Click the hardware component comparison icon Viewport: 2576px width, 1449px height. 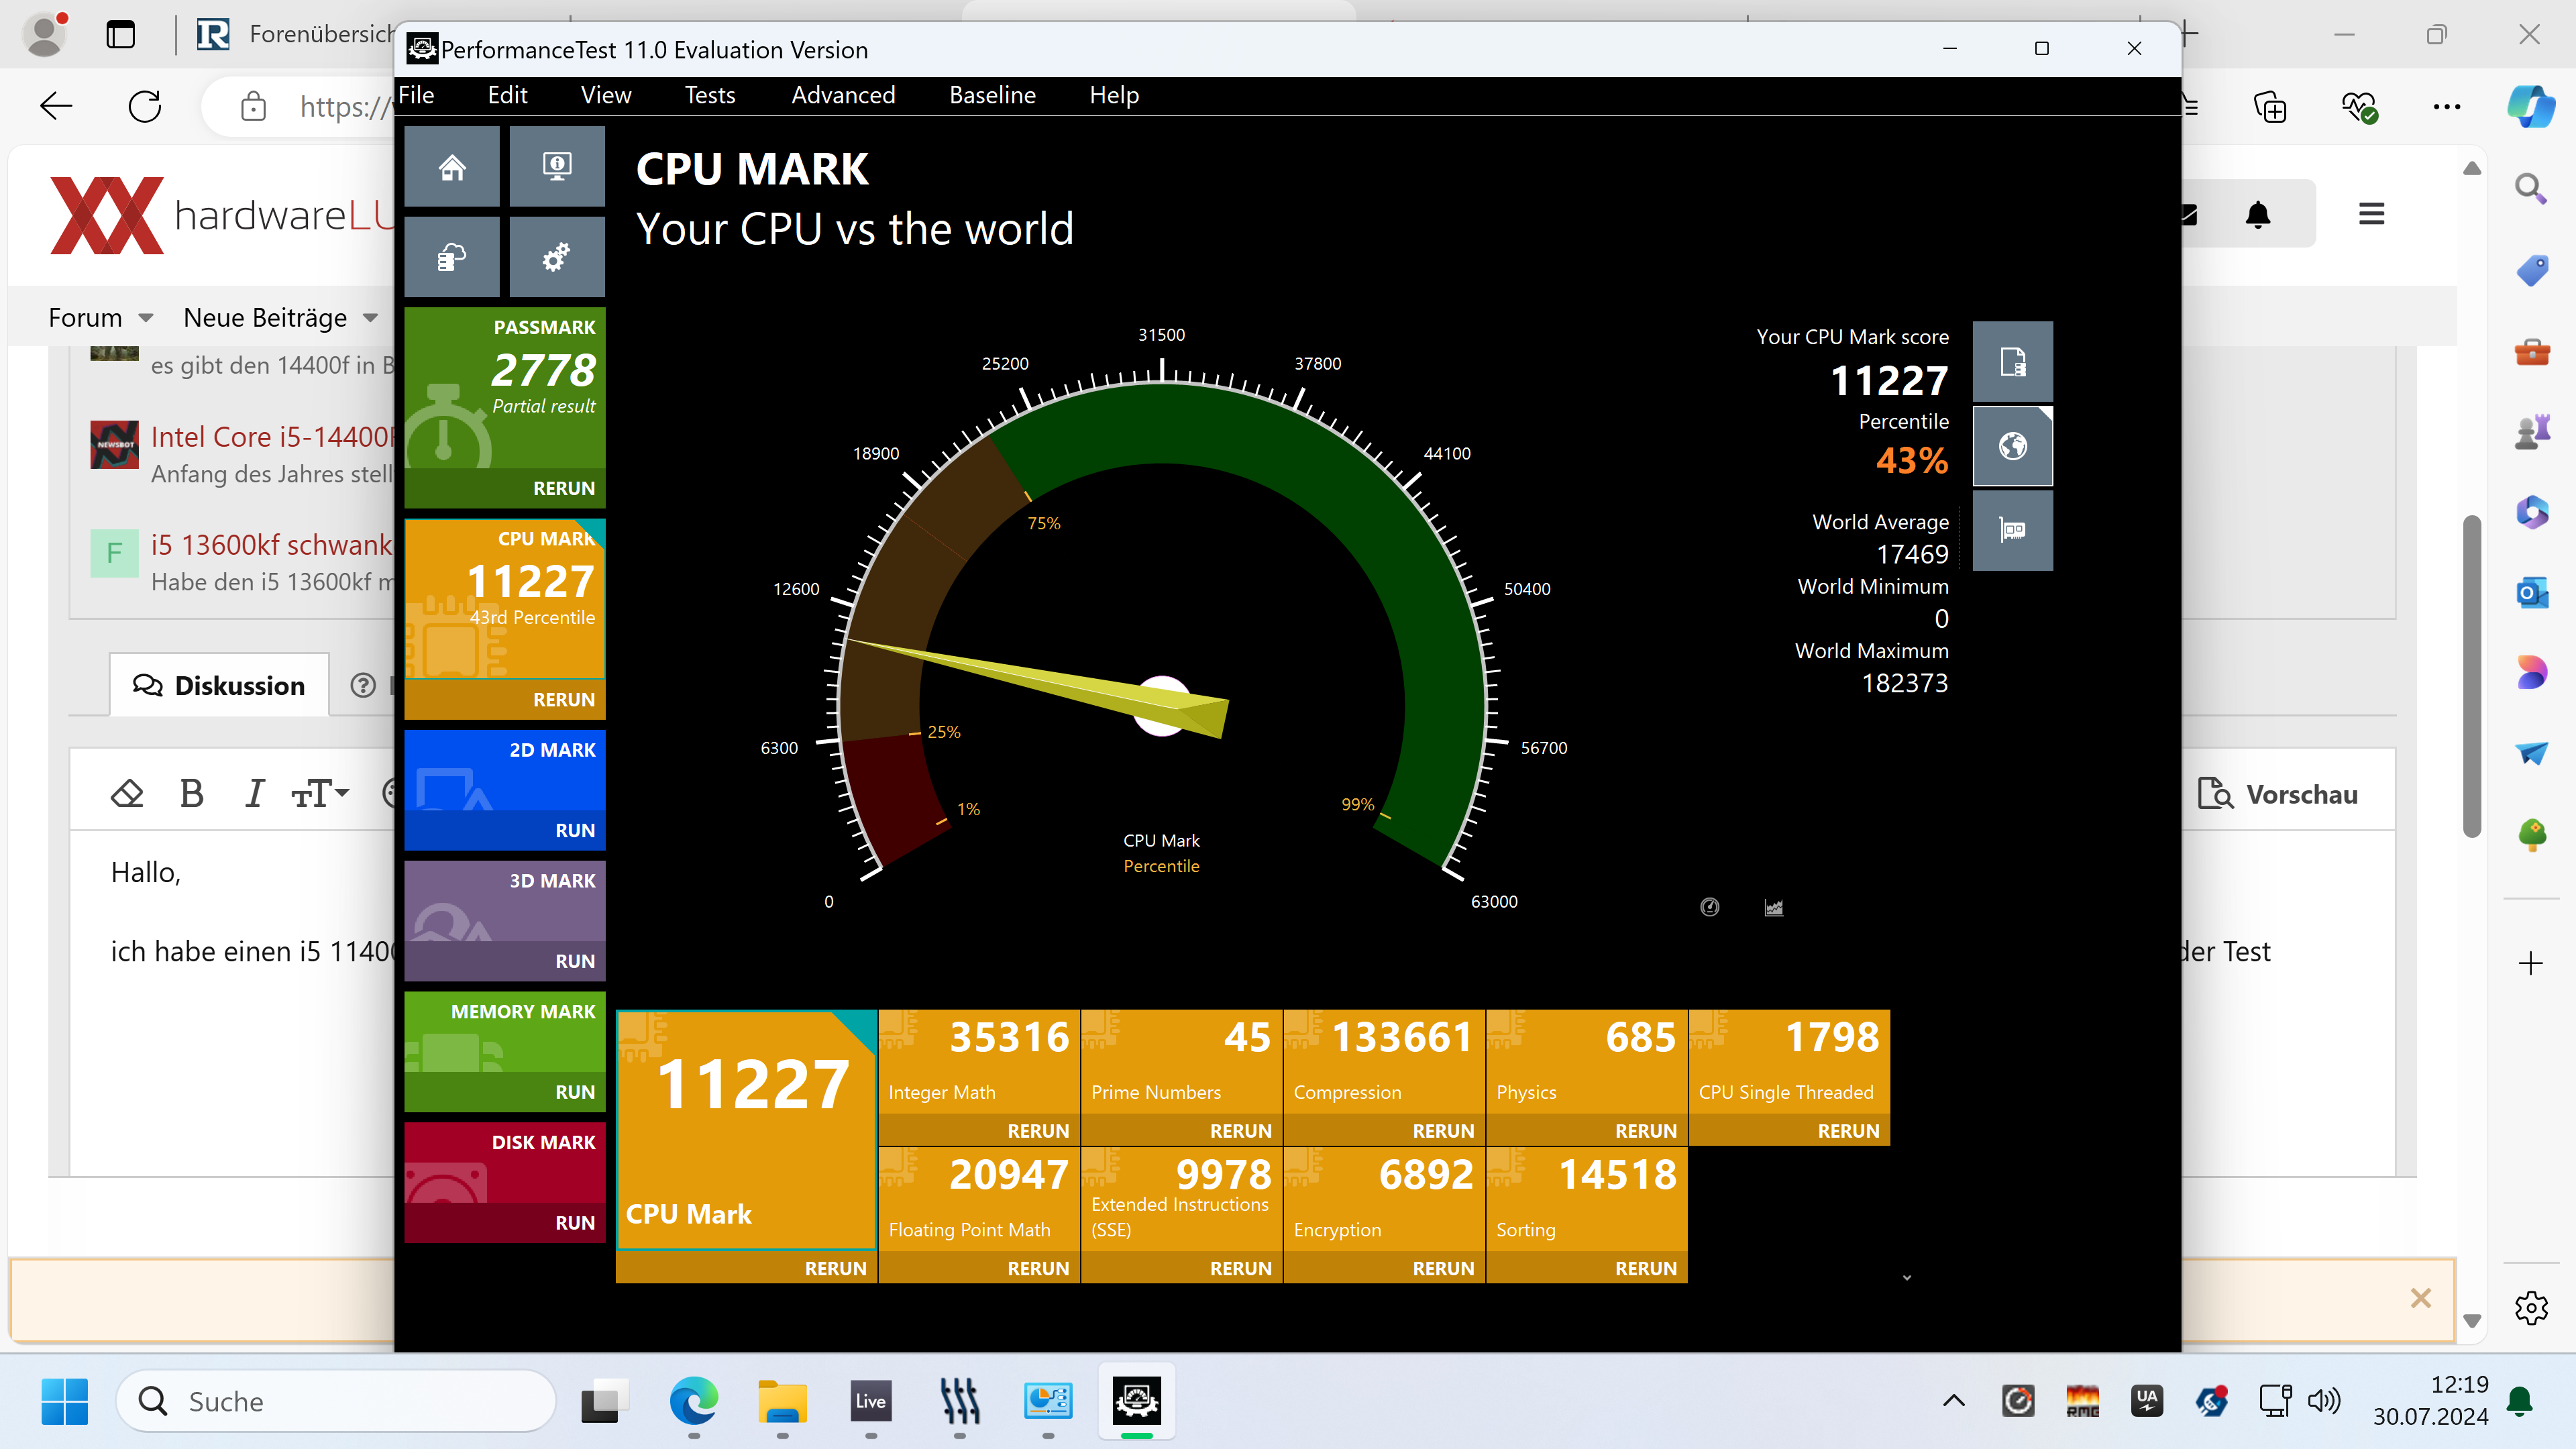click(2012, 530)
